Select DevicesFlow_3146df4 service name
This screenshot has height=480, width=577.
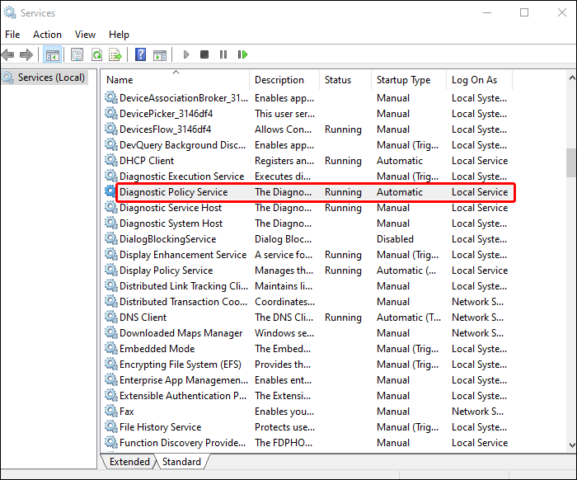coord(165,129)
